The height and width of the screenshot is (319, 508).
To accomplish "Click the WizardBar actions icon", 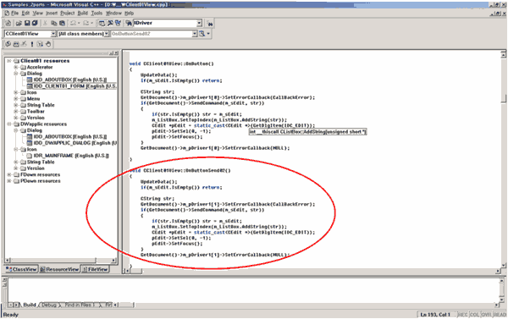I will pos(202,34).
